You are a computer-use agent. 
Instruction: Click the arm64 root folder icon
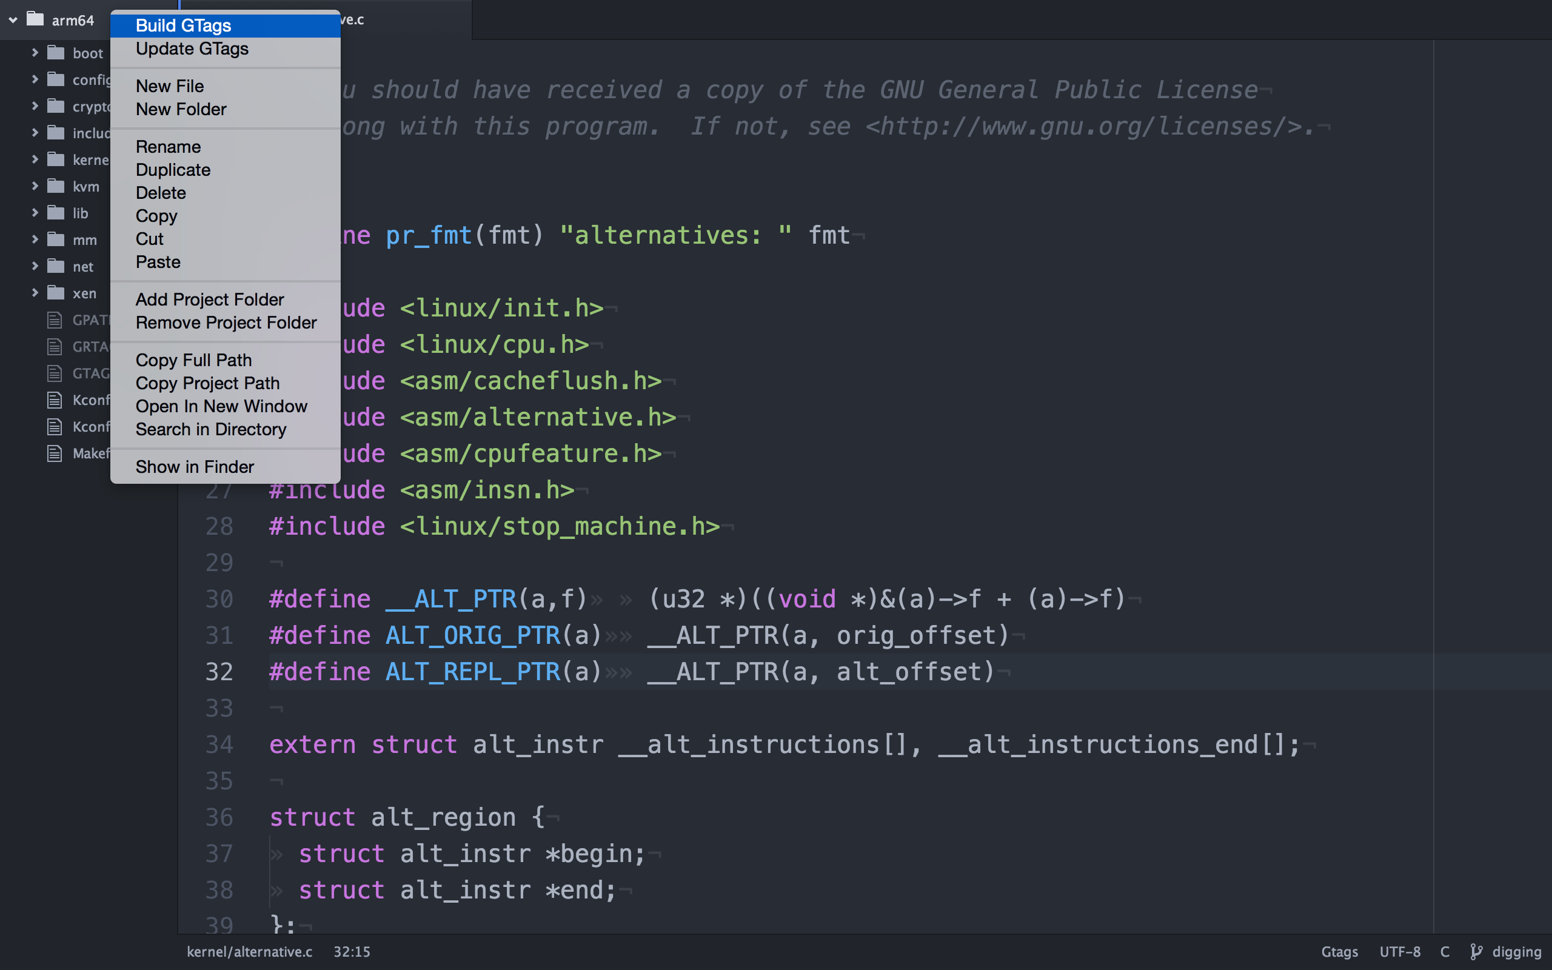[35, 19]
